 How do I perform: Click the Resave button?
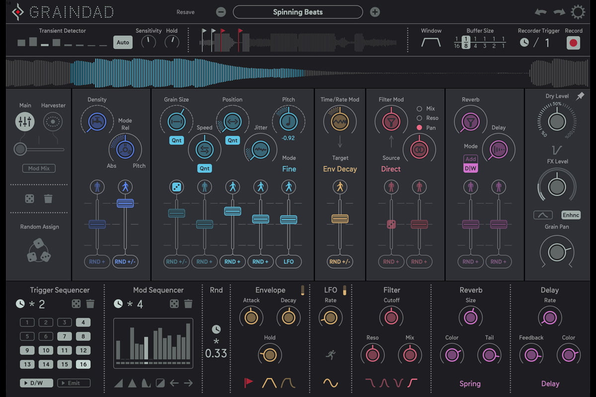pos(186,12)
